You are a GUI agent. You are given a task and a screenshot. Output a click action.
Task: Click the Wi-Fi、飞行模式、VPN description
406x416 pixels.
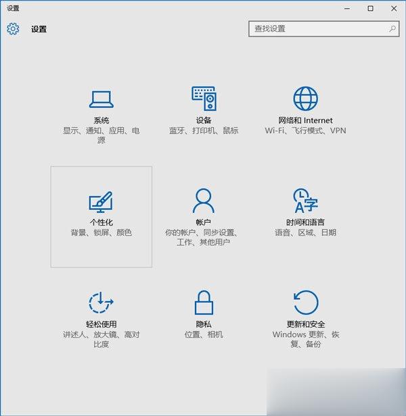(x=305, y=130)
